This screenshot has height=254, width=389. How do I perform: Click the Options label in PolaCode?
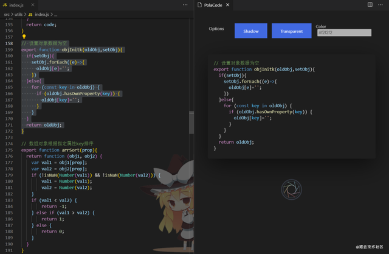click(216, 29)
